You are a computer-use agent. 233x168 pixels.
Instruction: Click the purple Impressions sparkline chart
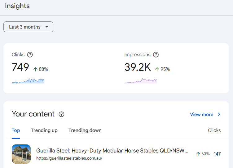click(x=141, y=81)
